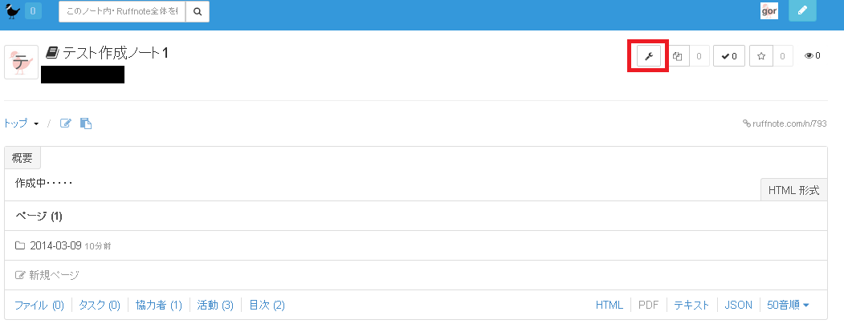The height and width of the screenshot is (336, 844).
Task: Open the gor user avatar
Action: click(x=769, y=11)
